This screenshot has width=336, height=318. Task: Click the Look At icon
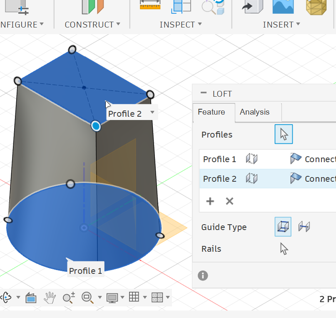(x=31, y=298)
